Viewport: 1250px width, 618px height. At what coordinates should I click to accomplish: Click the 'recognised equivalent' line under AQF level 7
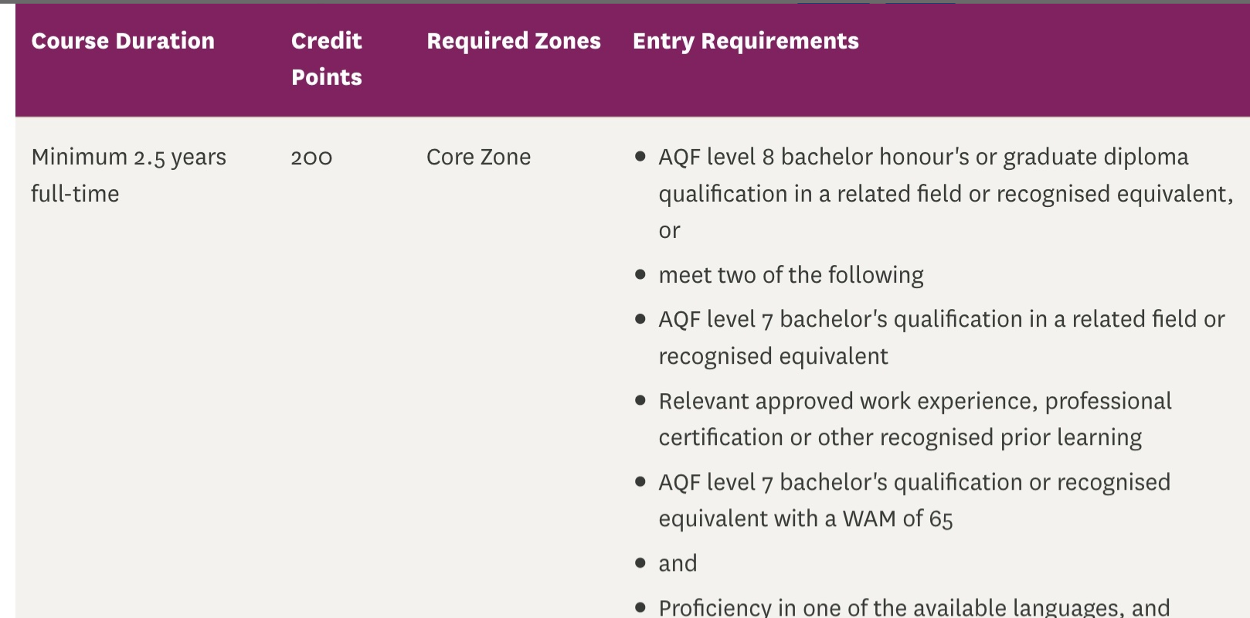773,356
